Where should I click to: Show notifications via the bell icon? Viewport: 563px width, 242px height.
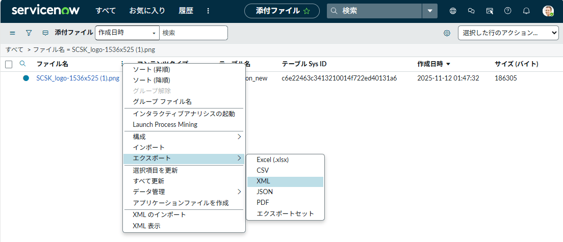pyautogui.click(x=526, y=11)
